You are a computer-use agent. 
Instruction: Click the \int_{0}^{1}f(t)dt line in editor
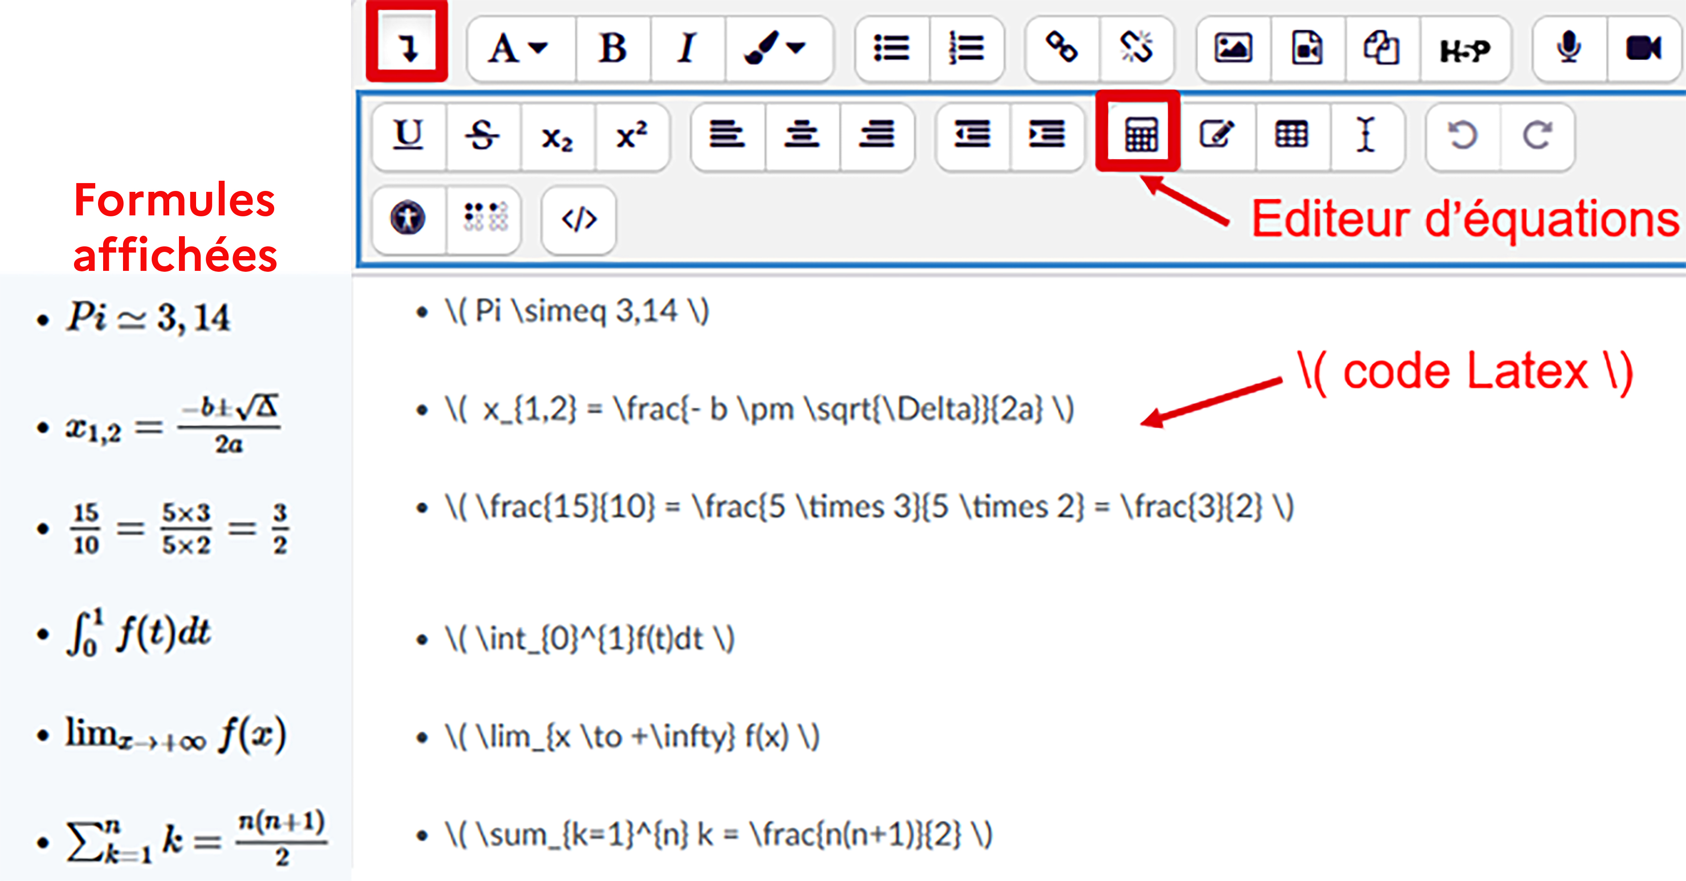tap(589, 639)
